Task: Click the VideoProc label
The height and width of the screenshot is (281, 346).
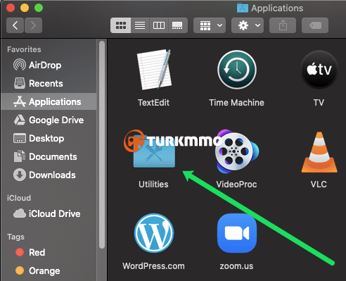Action: 236,185
